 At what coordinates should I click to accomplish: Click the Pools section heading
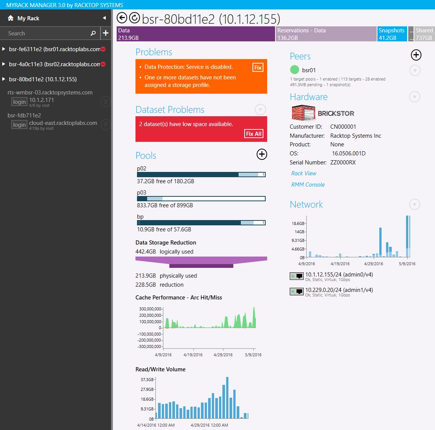[x=146, y=156]
